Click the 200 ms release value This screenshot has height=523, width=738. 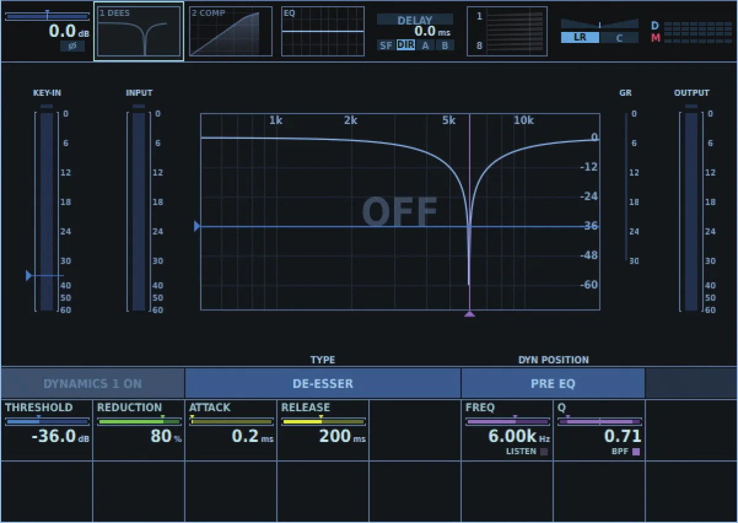[x=342, y=436]
